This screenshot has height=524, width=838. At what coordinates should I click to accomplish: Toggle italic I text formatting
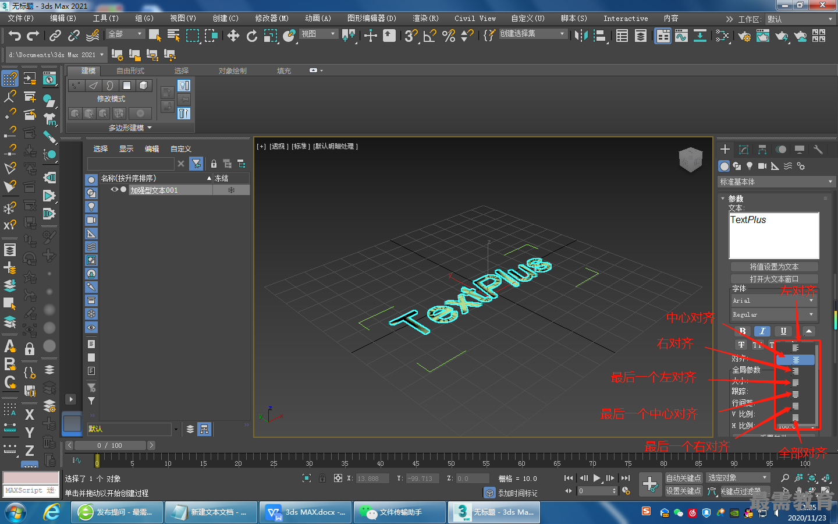(762, 331)
